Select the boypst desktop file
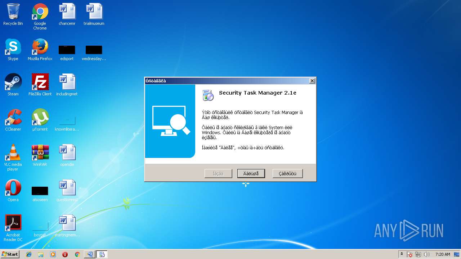The height and width of the screenshot is (259, 461). 40,229
